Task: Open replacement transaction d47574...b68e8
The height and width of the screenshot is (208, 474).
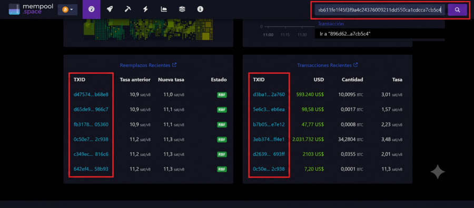Action: 91,95
